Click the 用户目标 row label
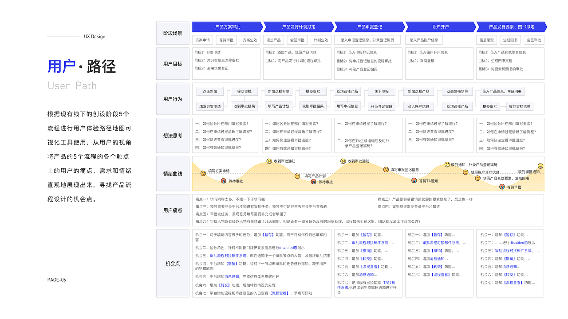568x319 pixels. [173, 64]
